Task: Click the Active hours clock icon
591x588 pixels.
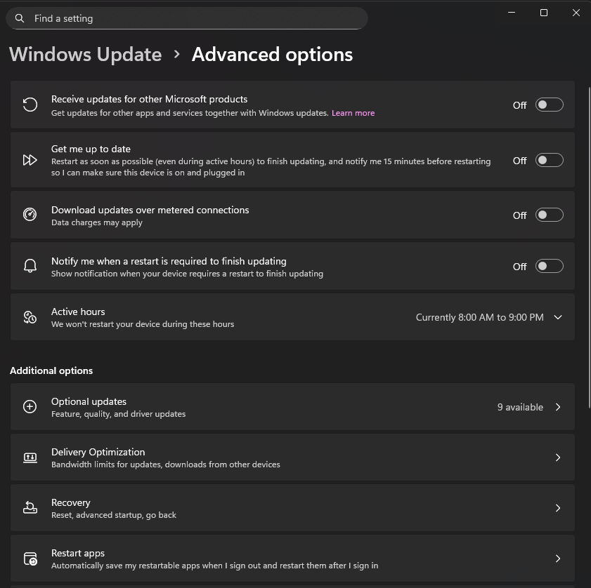Action: point(30,317)
